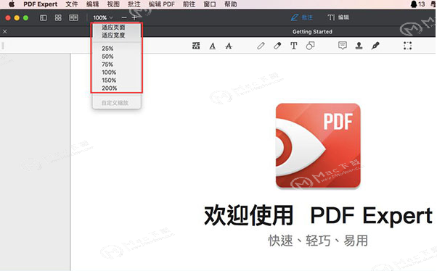The height and width of the screenshot is (271, 437).
Task: Close the Getting Started tab
Action: click(x=5, y=32)
